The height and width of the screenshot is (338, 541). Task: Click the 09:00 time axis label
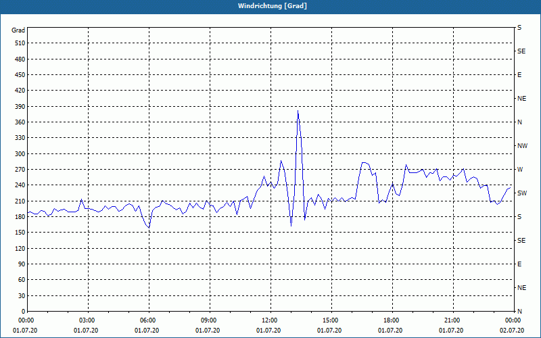pos(210,320)
